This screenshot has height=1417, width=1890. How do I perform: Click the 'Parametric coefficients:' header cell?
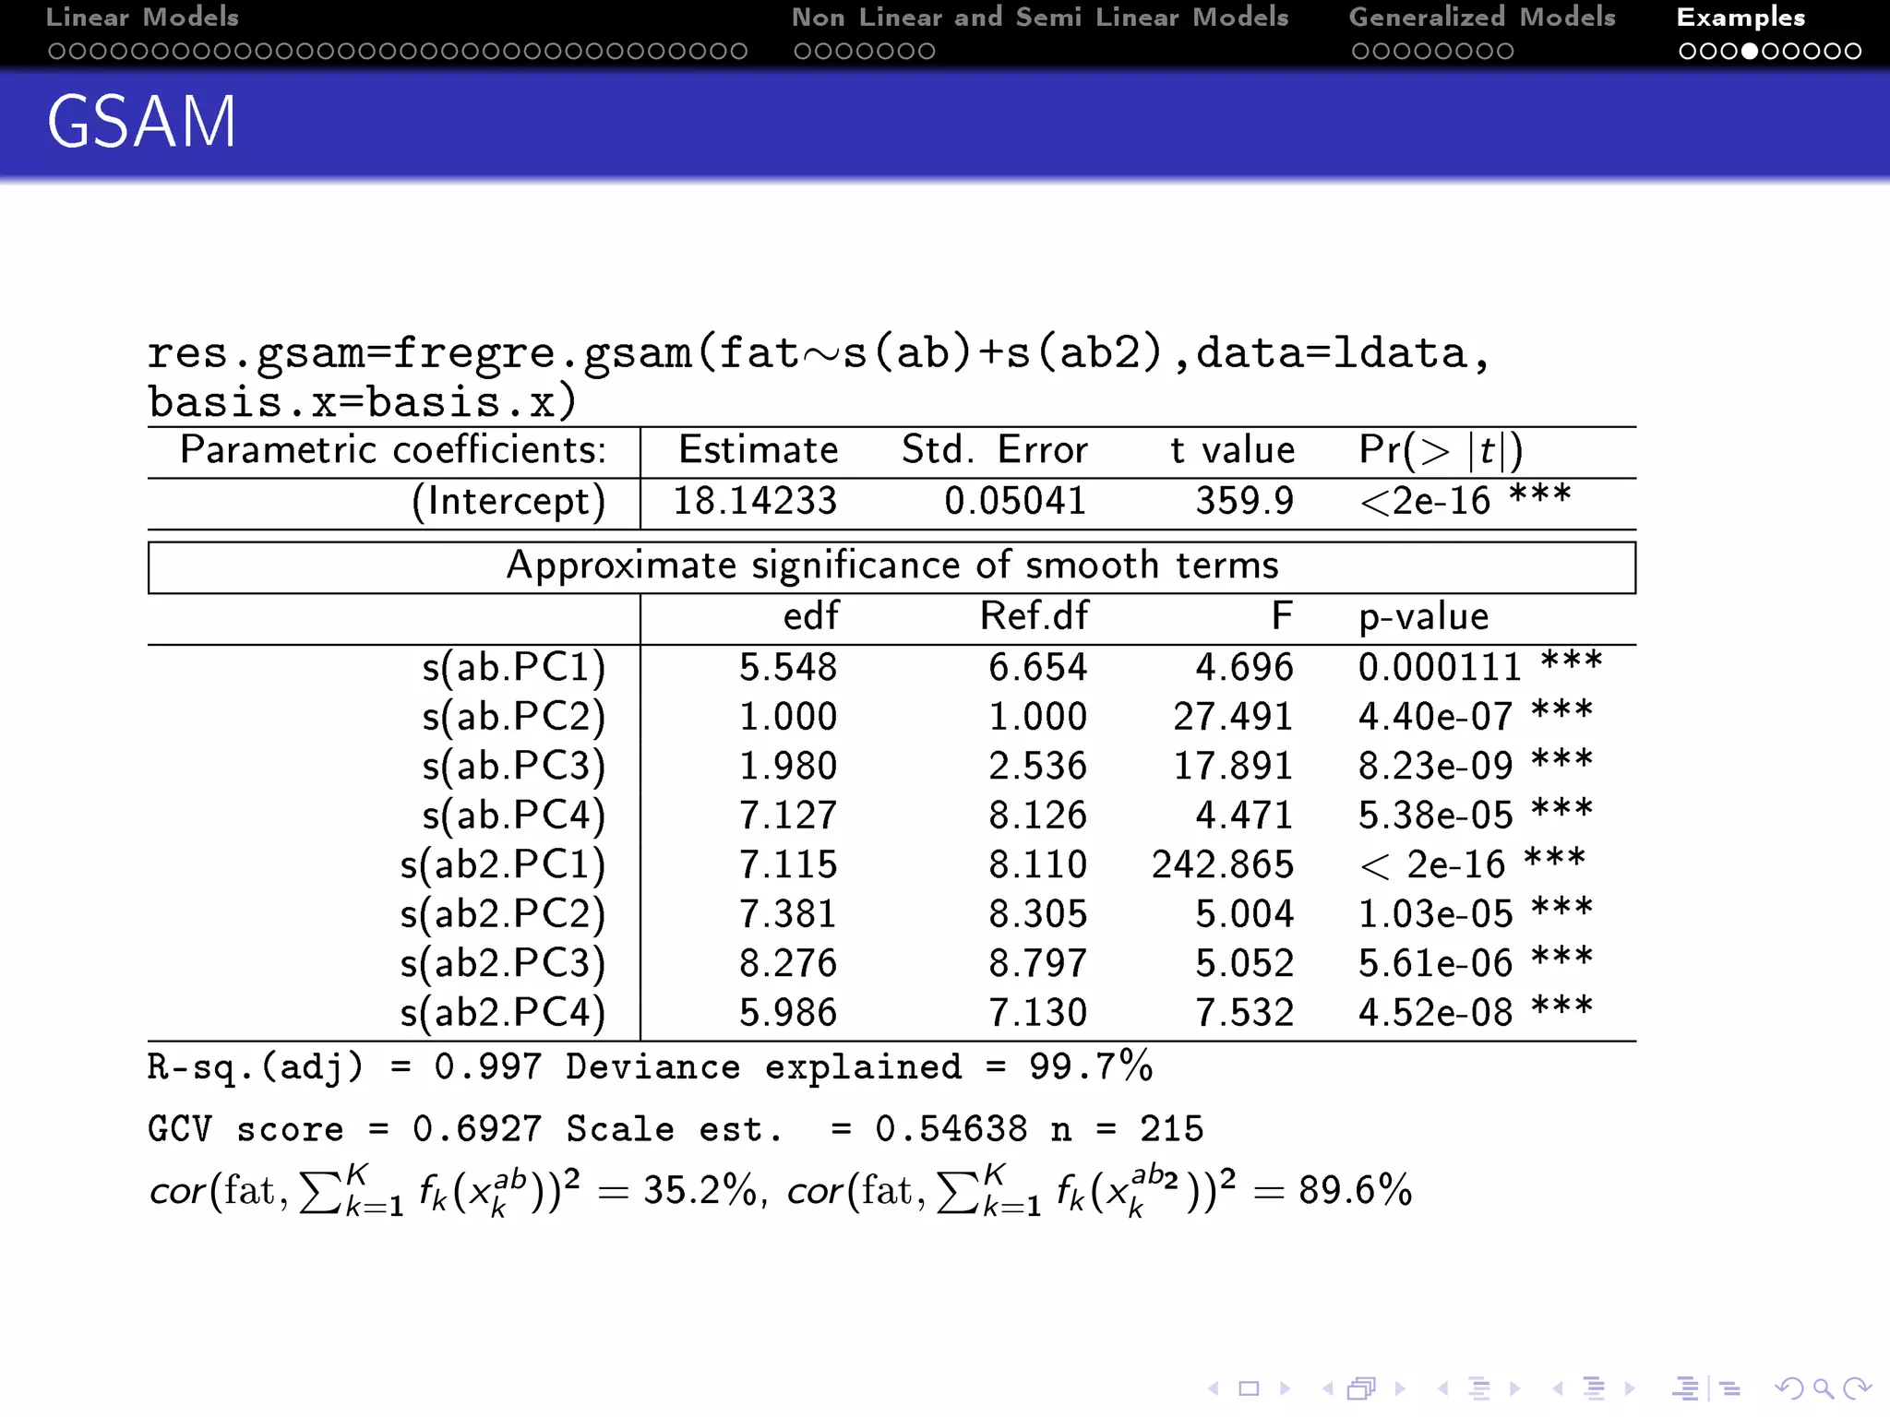point(393,450)
